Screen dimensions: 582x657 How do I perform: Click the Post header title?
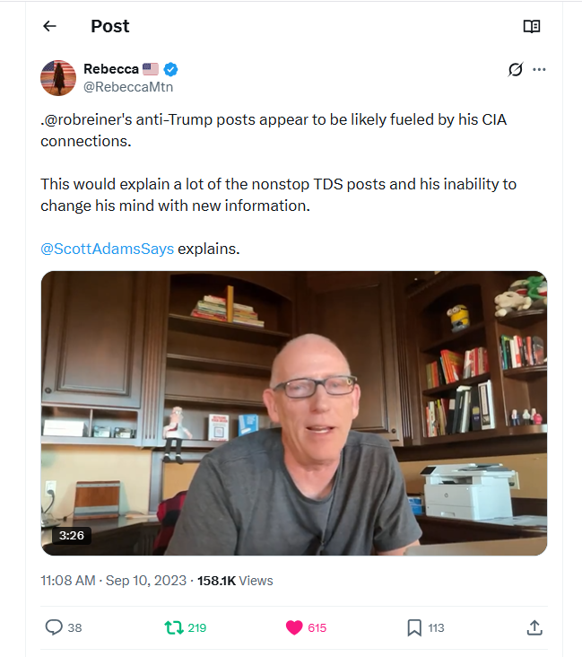pos(109,26)
